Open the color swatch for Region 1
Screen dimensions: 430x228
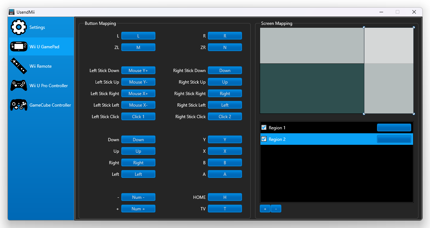coord(394,128)
